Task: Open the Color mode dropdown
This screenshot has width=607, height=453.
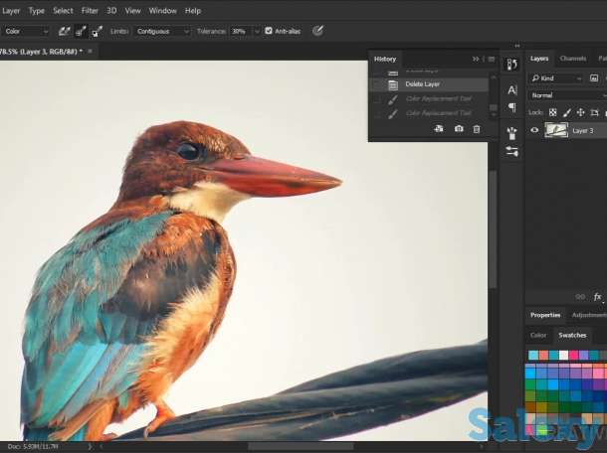Action: tap(25, 32)
